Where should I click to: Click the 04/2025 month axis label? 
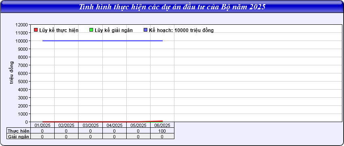114,125
